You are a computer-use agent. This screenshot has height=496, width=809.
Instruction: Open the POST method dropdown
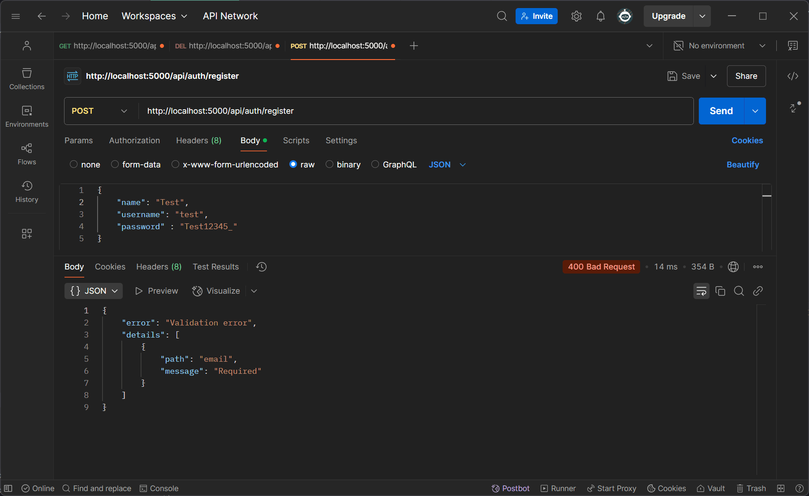tap(99, 111)
